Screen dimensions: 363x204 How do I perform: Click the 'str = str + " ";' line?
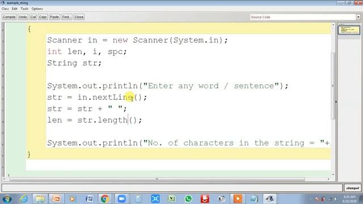87,108
